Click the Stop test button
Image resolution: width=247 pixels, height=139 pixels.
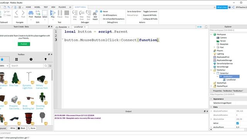(67, 13)
